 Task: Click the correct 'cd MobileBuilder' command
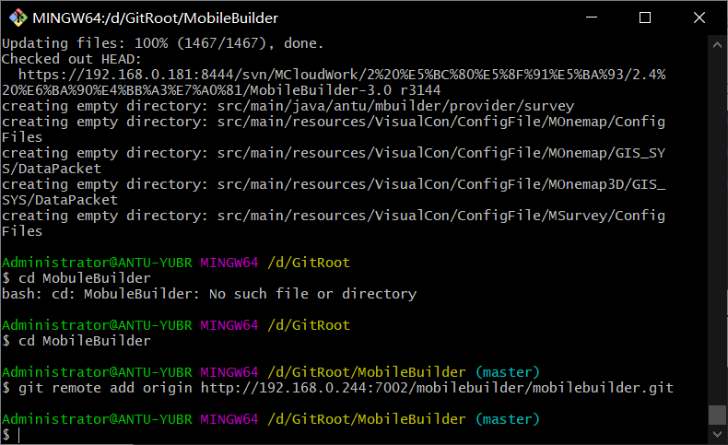click(x=85, y=341)
